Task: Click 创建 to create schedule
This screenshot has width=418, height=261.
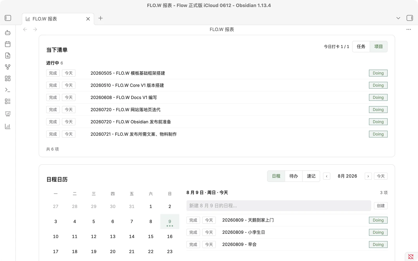Action: (381, 206)
